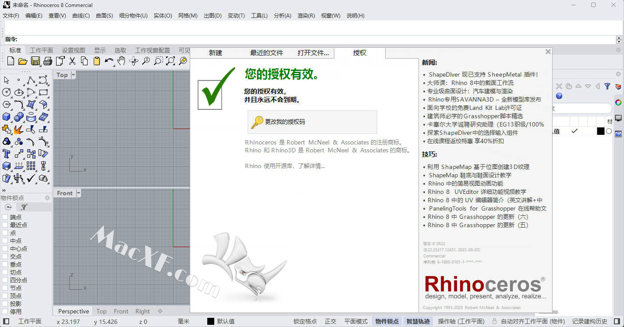
Task: Click the layer material circle swatch
Action: [x=609, y=131]
